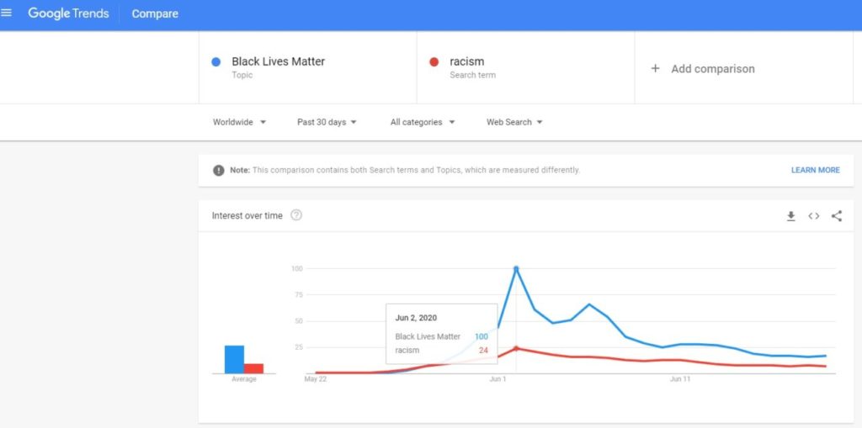
Task: Click the blue line peak marker at 100
Action: pyautogui.click(x=516, y=269)
